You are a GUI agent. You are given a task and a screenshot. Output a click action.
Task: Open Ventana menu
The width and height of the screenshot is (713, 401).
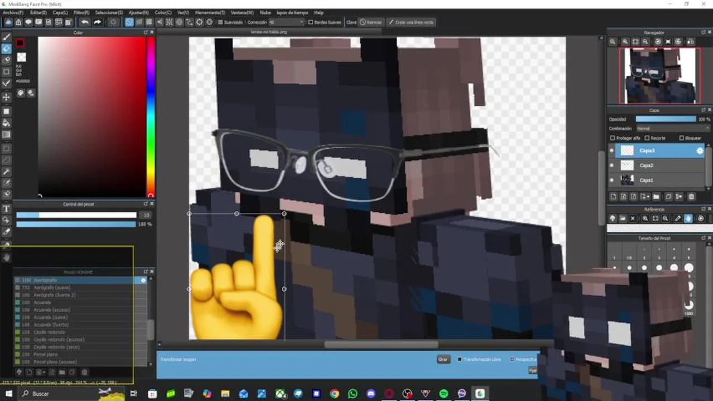click(242, 12)
